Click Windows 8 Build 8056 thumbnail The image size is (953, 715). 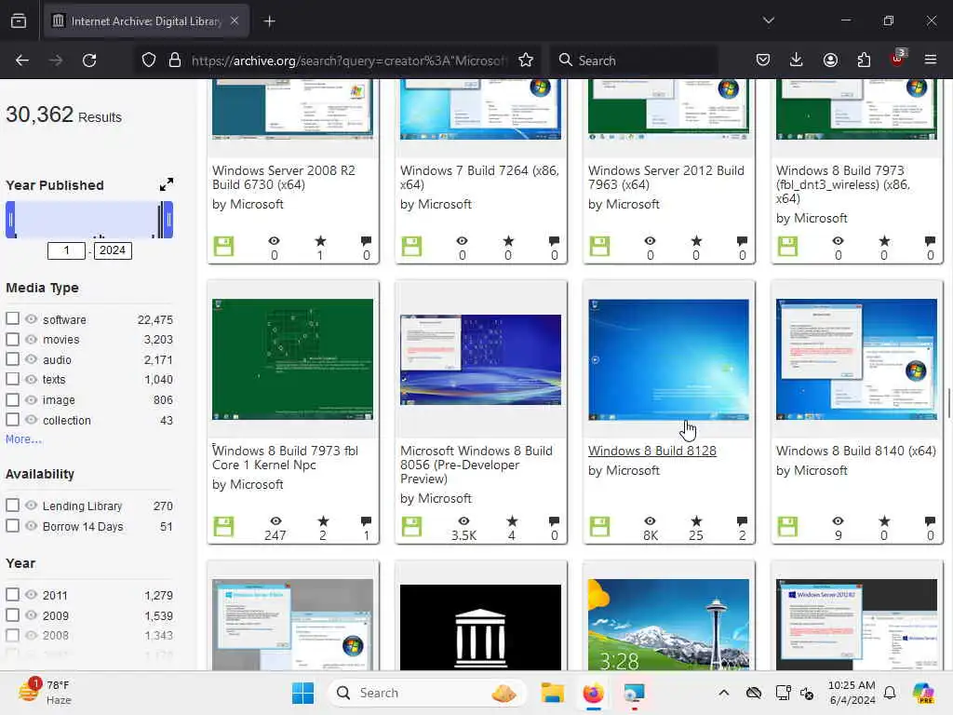point(480,360)
